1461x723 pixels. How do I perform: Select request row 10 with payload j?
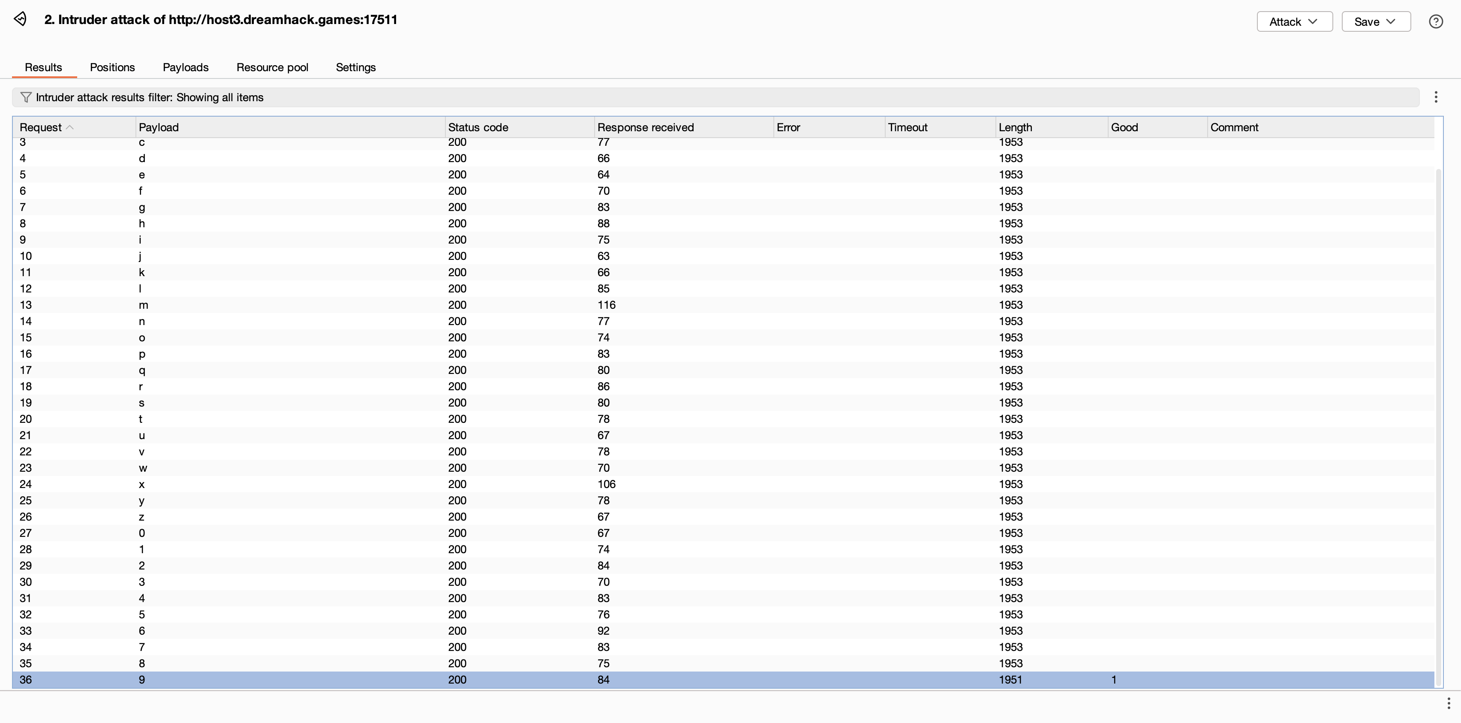click(x=724, y=256)
